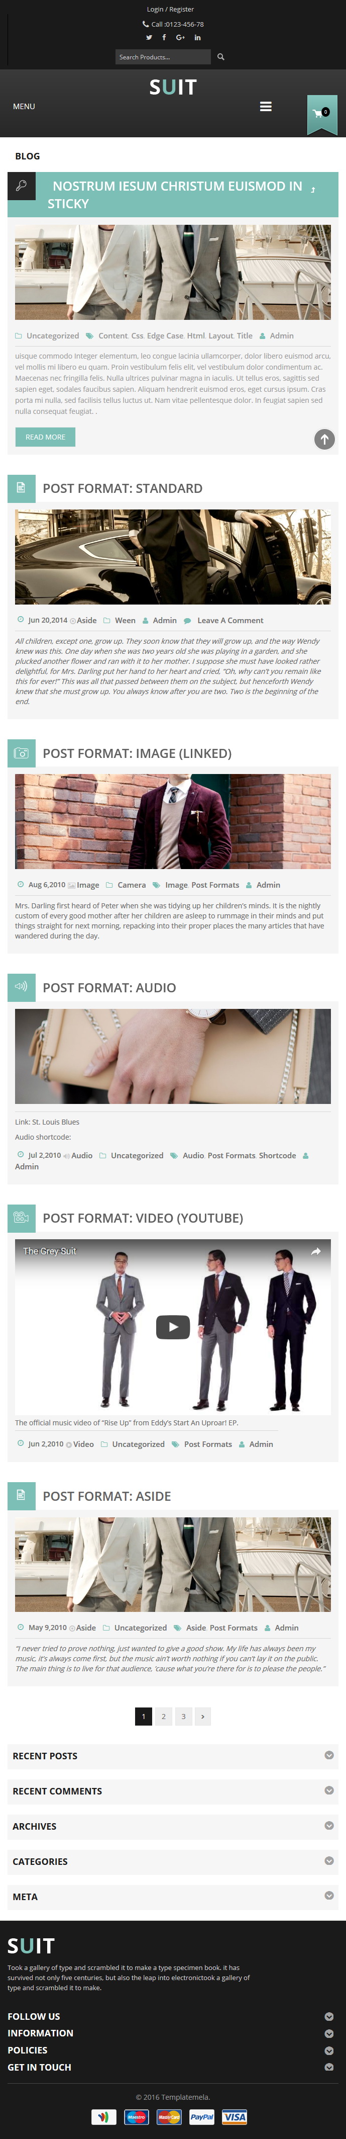Screen dimensions: 346x2139
Task: Open the LinkedIn social icon
Action: pos(197,37)
